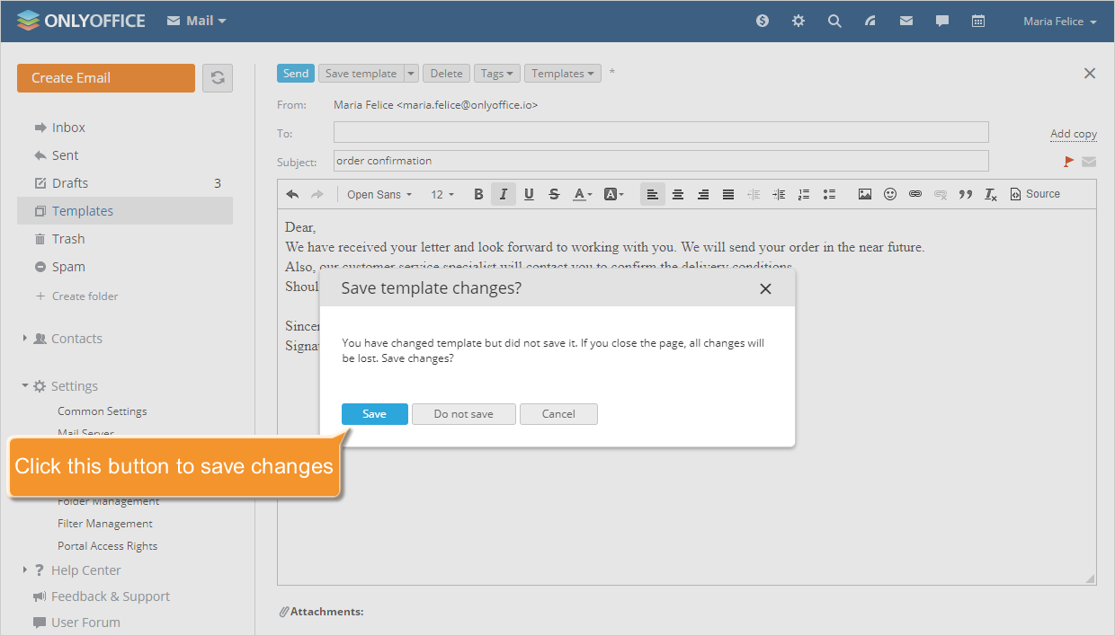Open the emoticon picker in the editor toolbar
The height and width of the screenshot is (636, 1115).
[889, 193]
